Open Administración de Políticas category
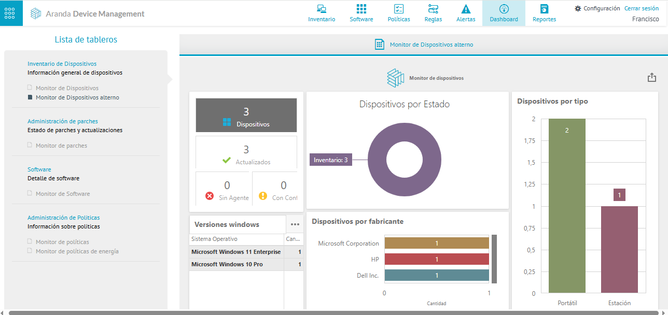The image size is (668, 315). point(64,218)
